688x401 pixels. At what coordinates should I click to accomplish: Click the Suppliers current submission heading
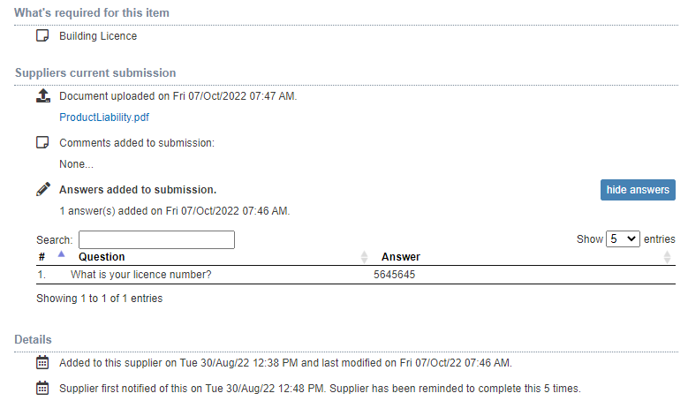point(95,72)
